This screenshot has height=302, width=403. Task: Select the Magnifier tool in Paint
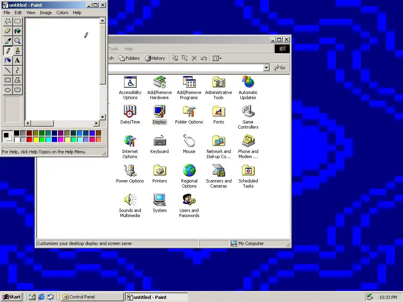pyautogui.click(x=17, y=41)
